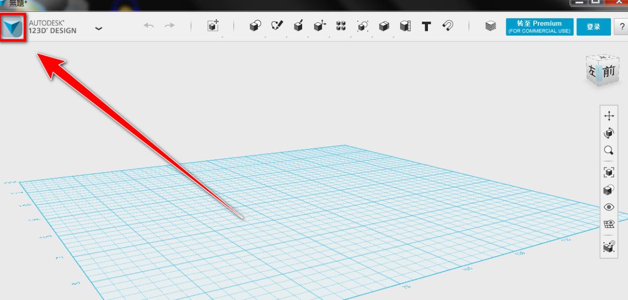Select the Pan navigation tool
This screenshot has width=628, height=300.
(609, 116)
